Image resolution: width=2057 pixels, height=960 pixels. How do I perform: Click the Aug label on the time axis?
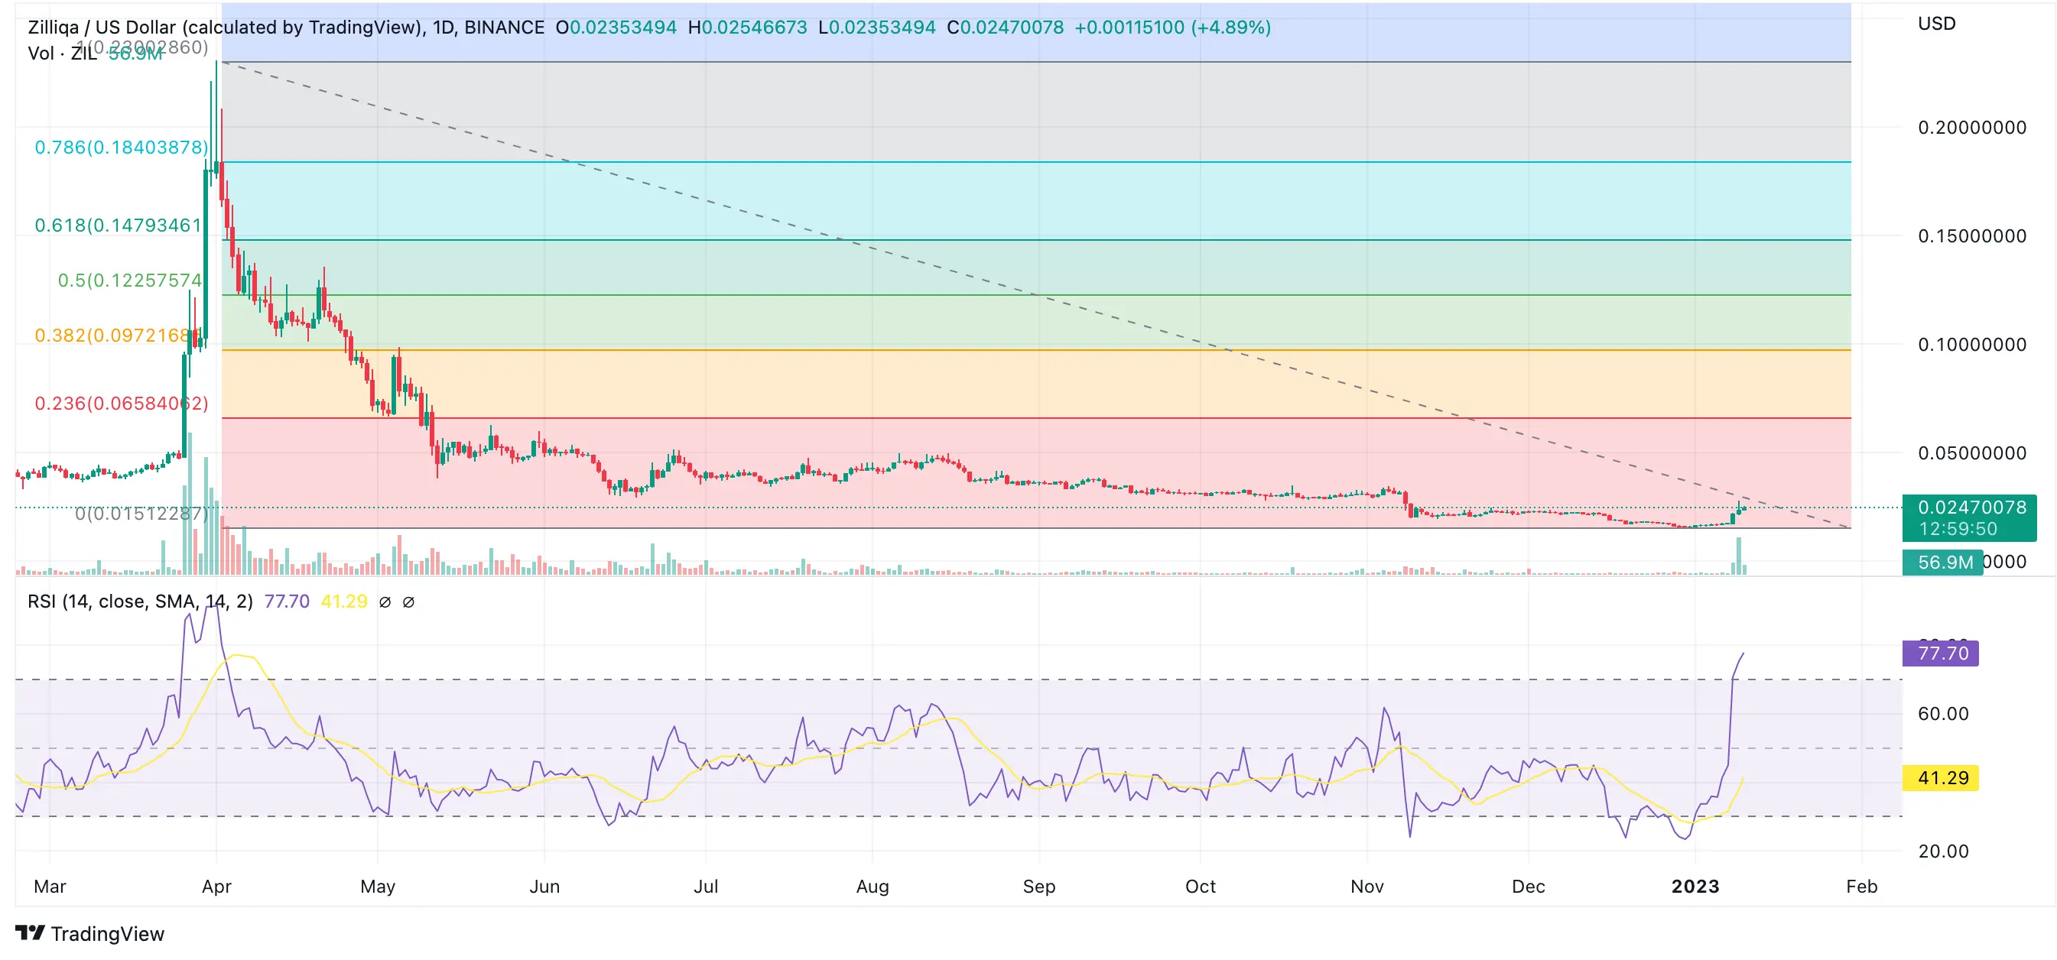pos(872,886)
